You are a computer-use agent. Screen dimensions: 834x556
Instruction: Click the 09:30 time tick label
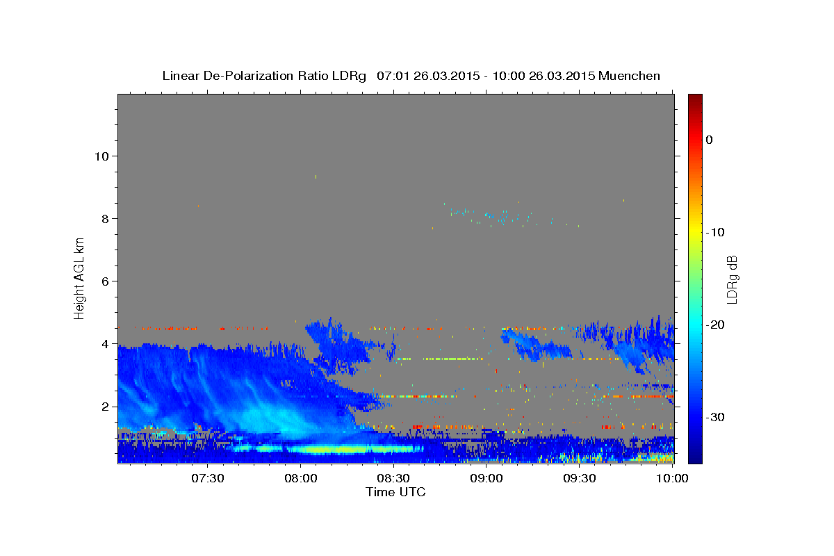point(580,478)
